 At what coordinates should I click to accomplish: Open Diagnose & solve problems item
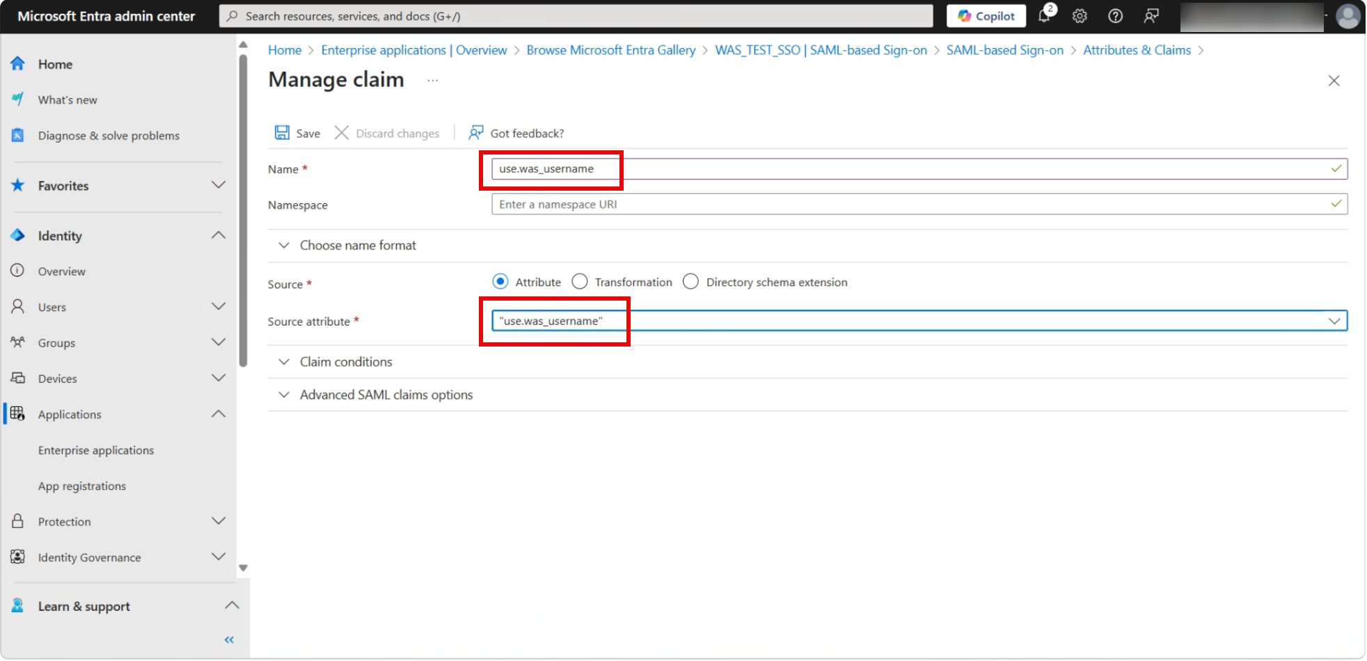[x=109, y=136]
